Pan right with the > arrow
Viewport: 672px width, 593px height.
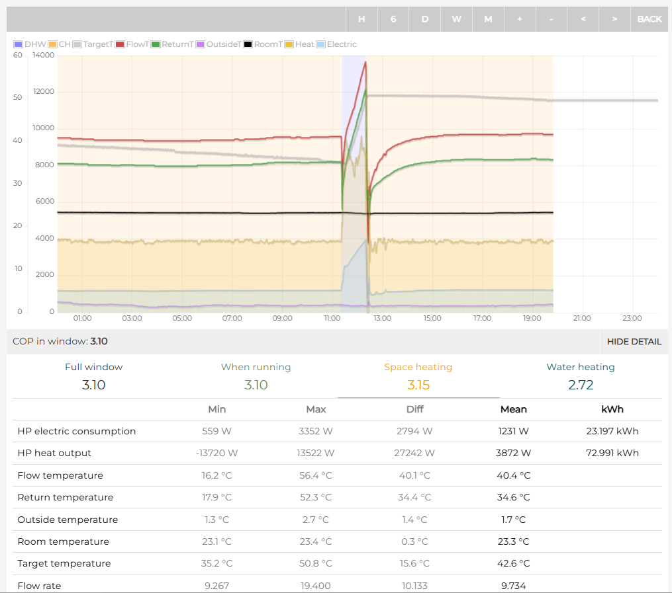(x=614, y=19)
